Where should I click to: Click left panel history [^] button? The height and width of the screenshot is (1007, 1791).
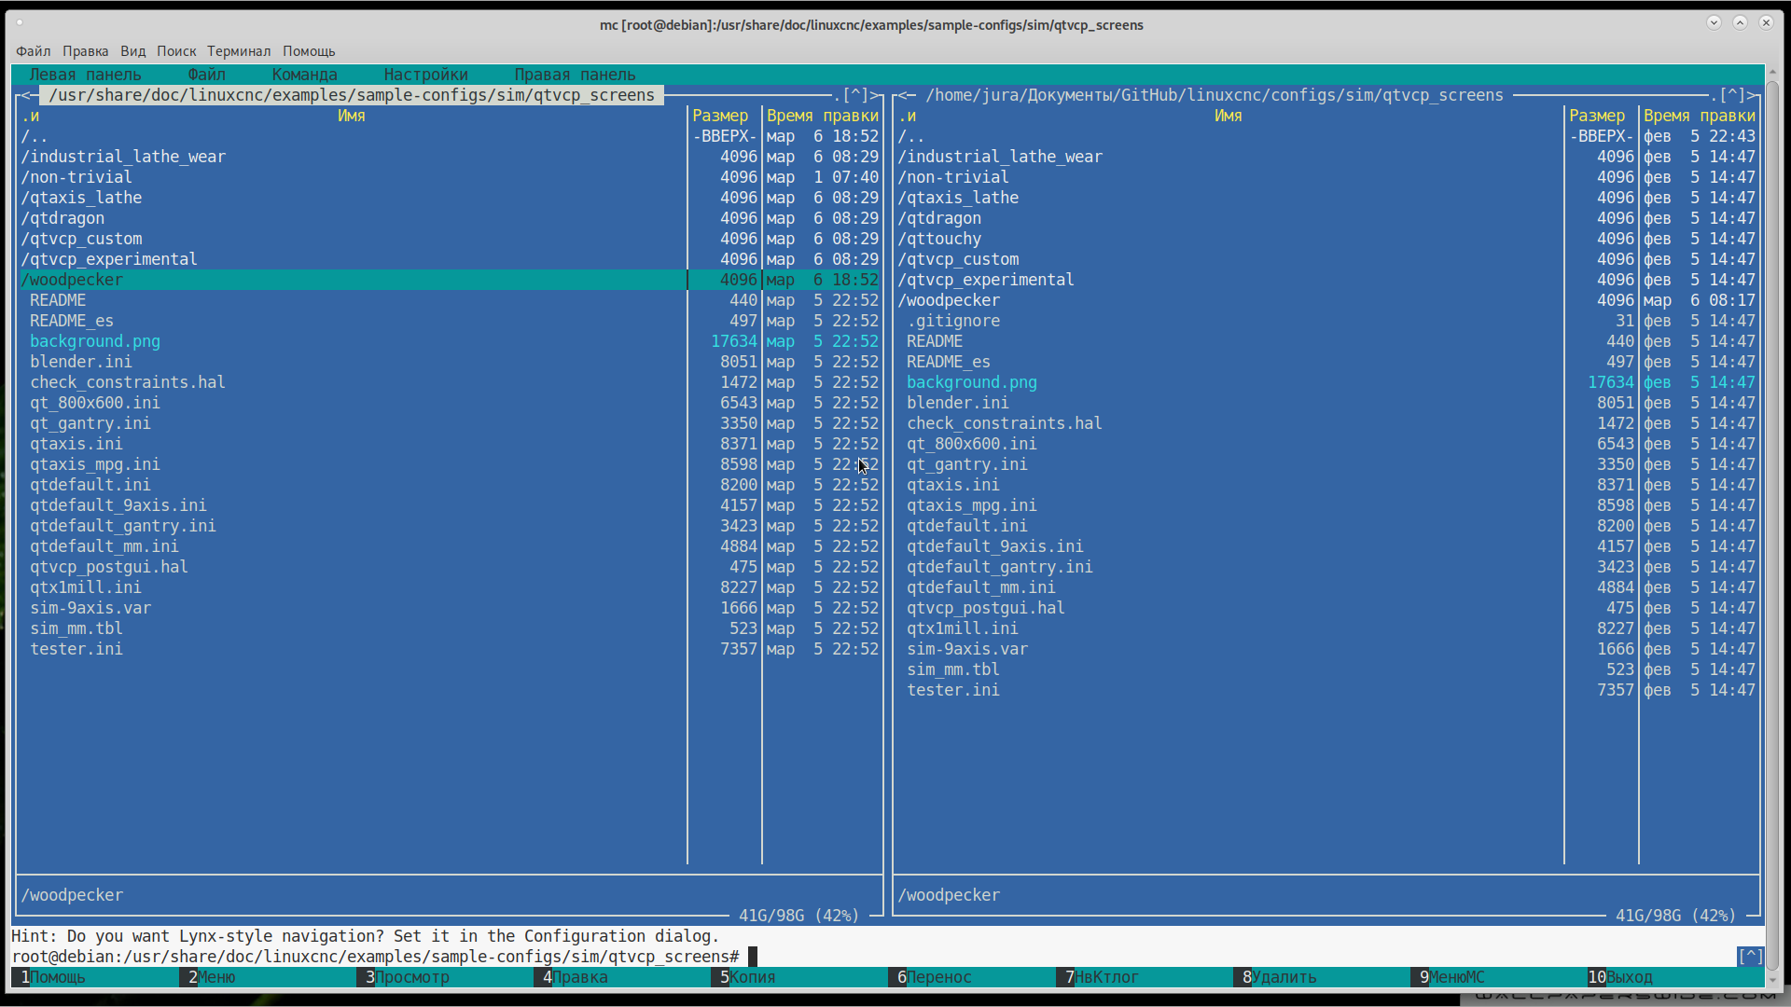pyautogui.click(x=854, y=95)
